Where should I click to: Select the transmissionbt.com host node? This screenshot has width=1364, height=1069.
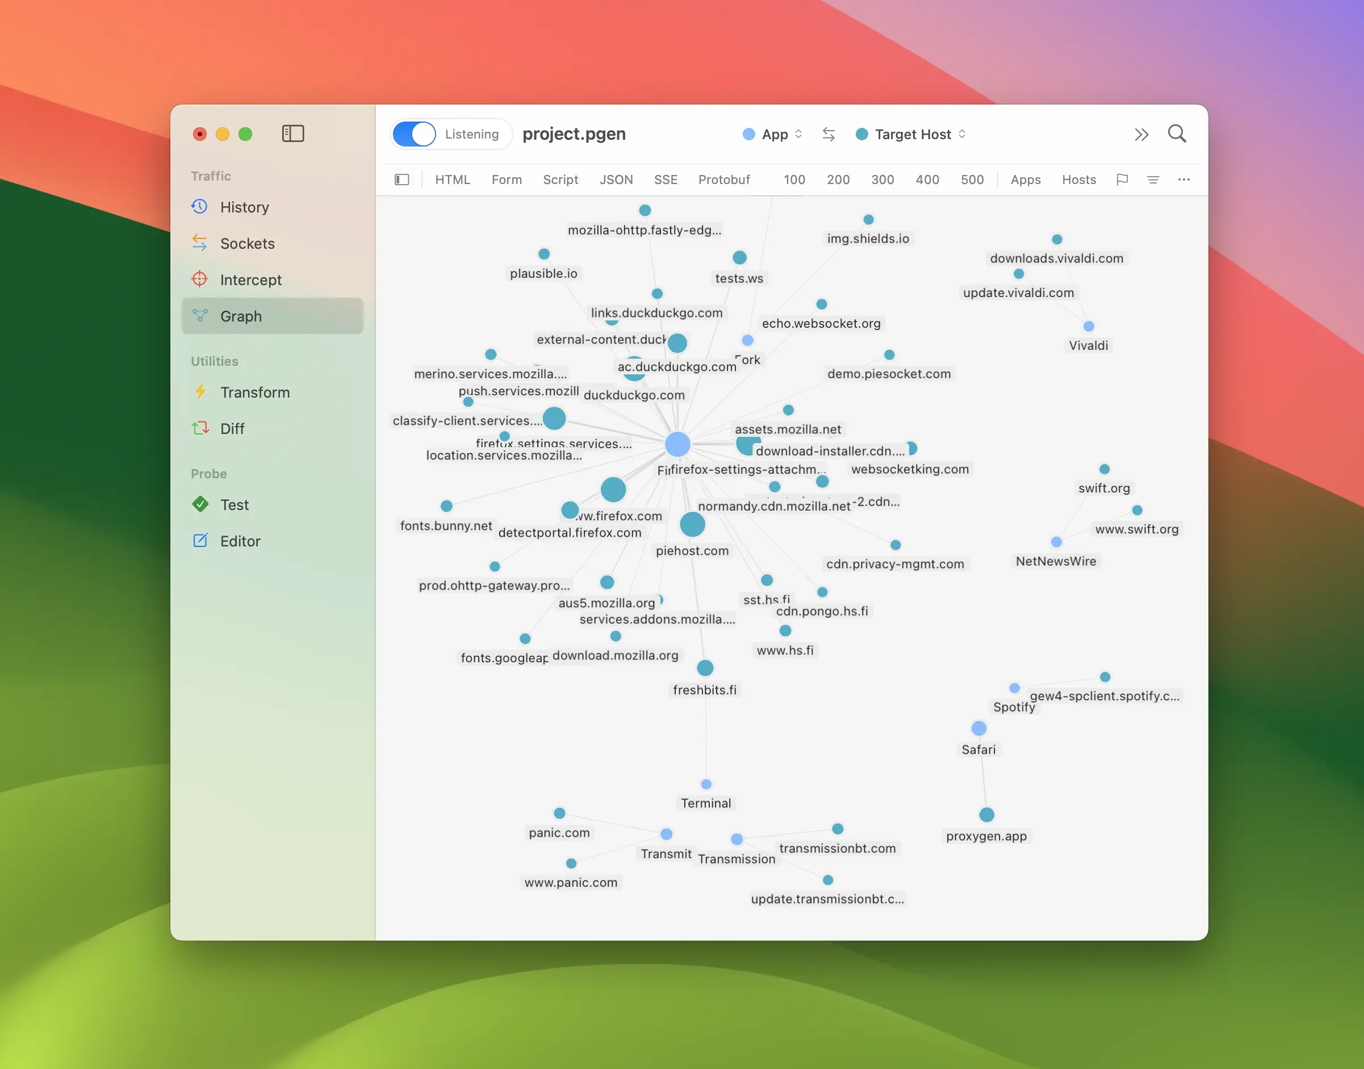pos(838,829)
